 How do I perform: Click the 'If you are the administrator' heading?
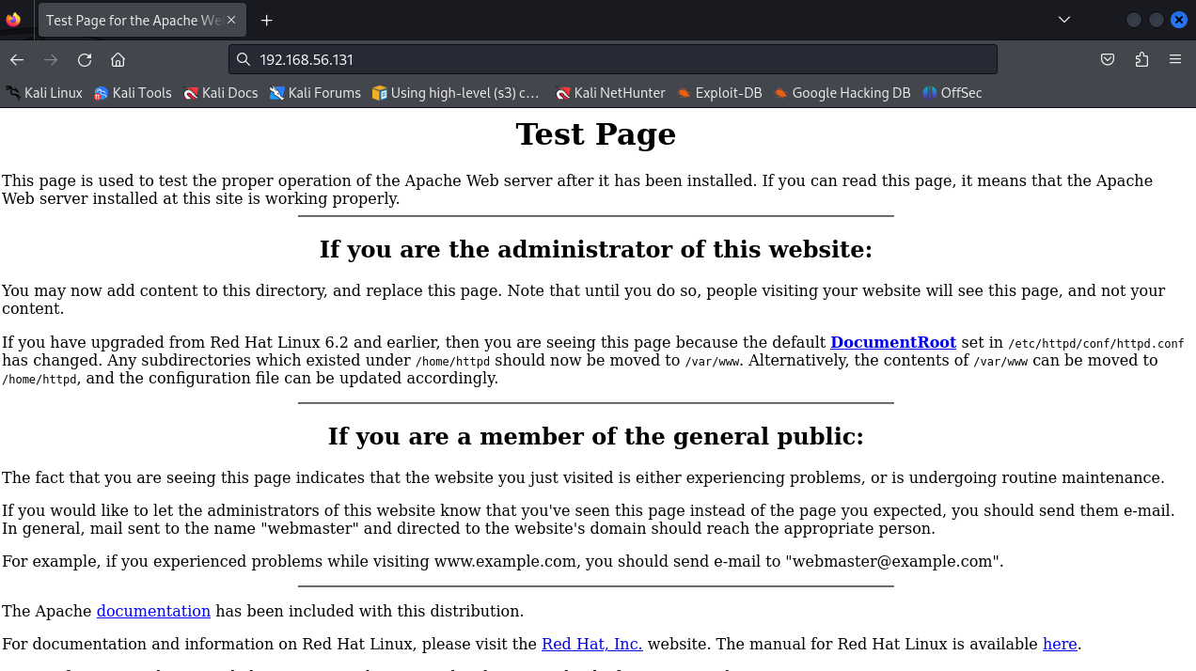click(x=596, y=249)
